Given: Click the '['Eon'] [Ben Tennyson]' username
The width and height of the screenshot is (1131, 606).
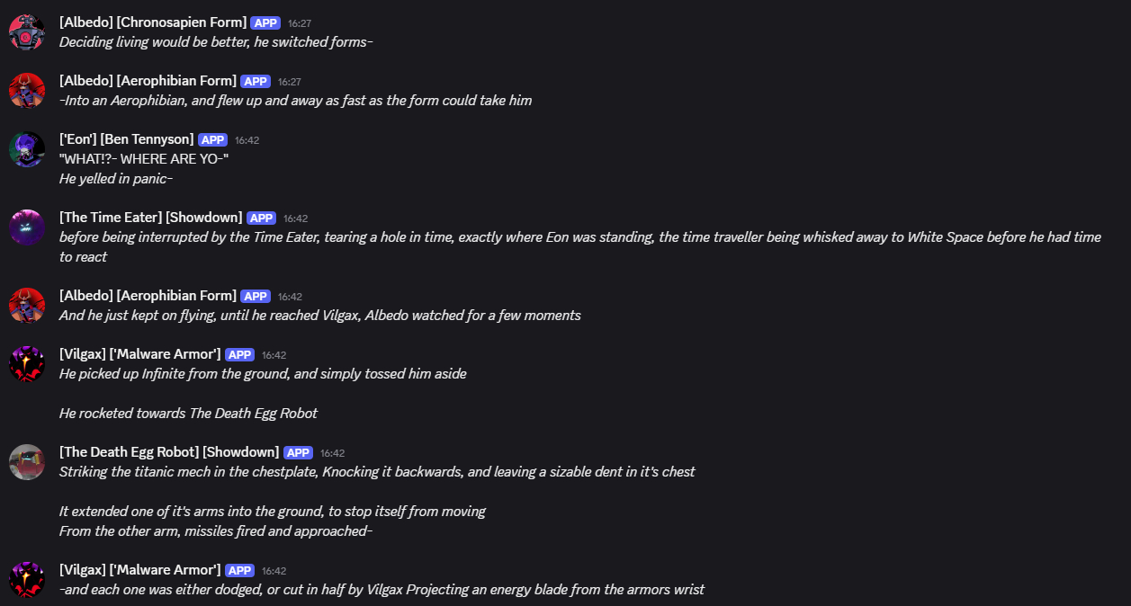Looking at the screenshot, I should coord(126,139).
